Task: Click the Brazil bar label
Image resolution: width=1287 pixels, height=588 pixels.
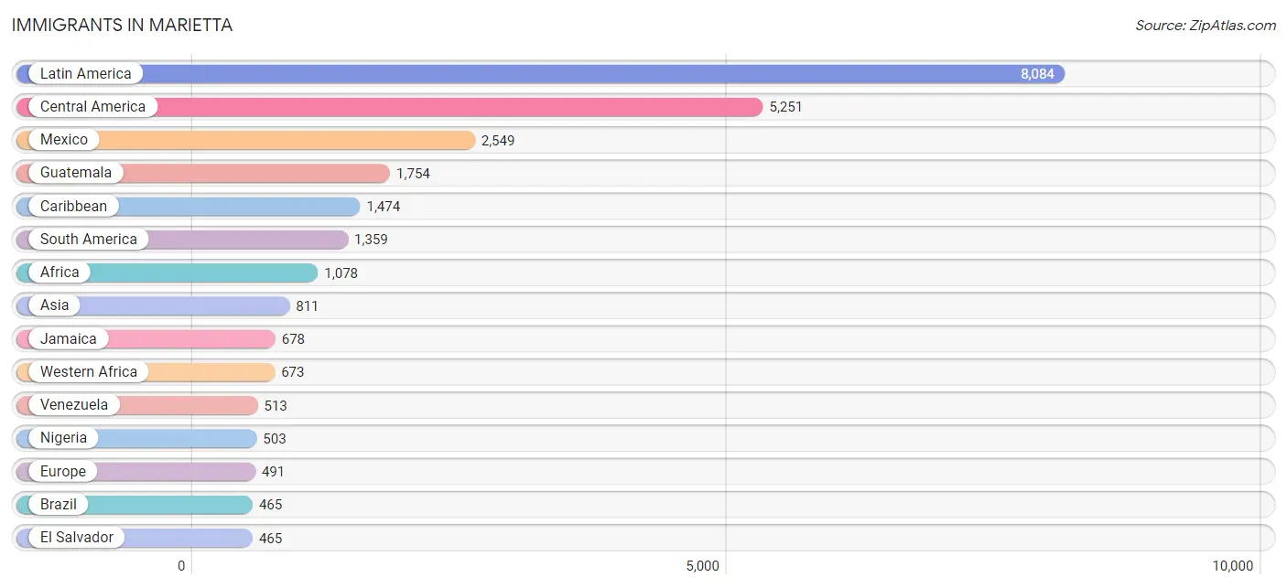Action: coord(58,505)
